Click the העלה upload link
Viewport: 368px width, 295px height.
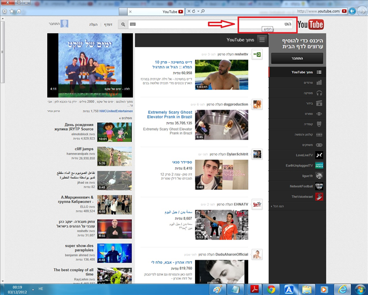(93, 24)
